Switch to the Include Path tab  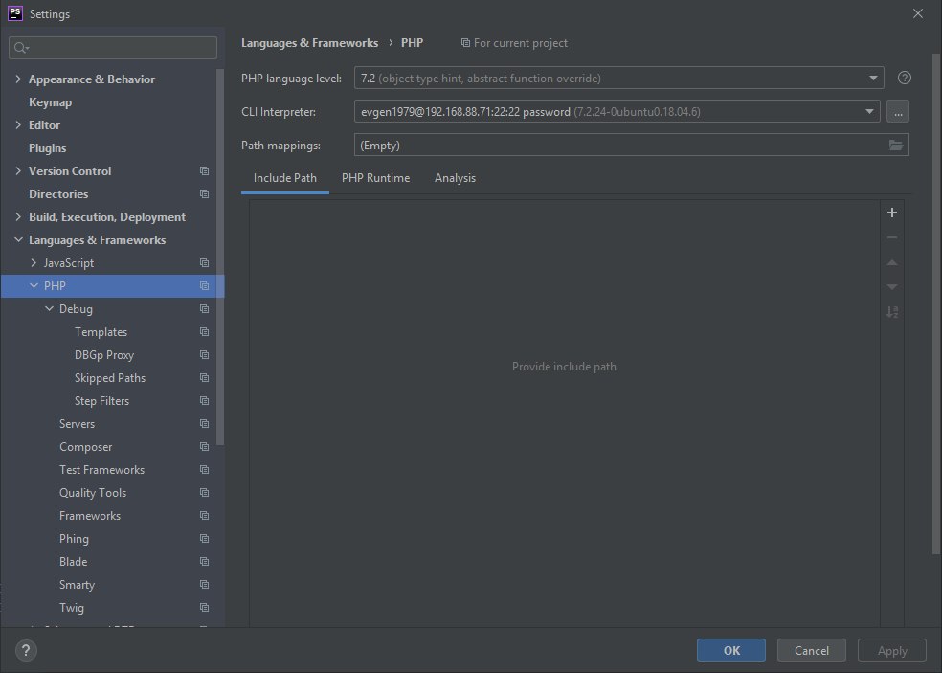click(284, 178)
